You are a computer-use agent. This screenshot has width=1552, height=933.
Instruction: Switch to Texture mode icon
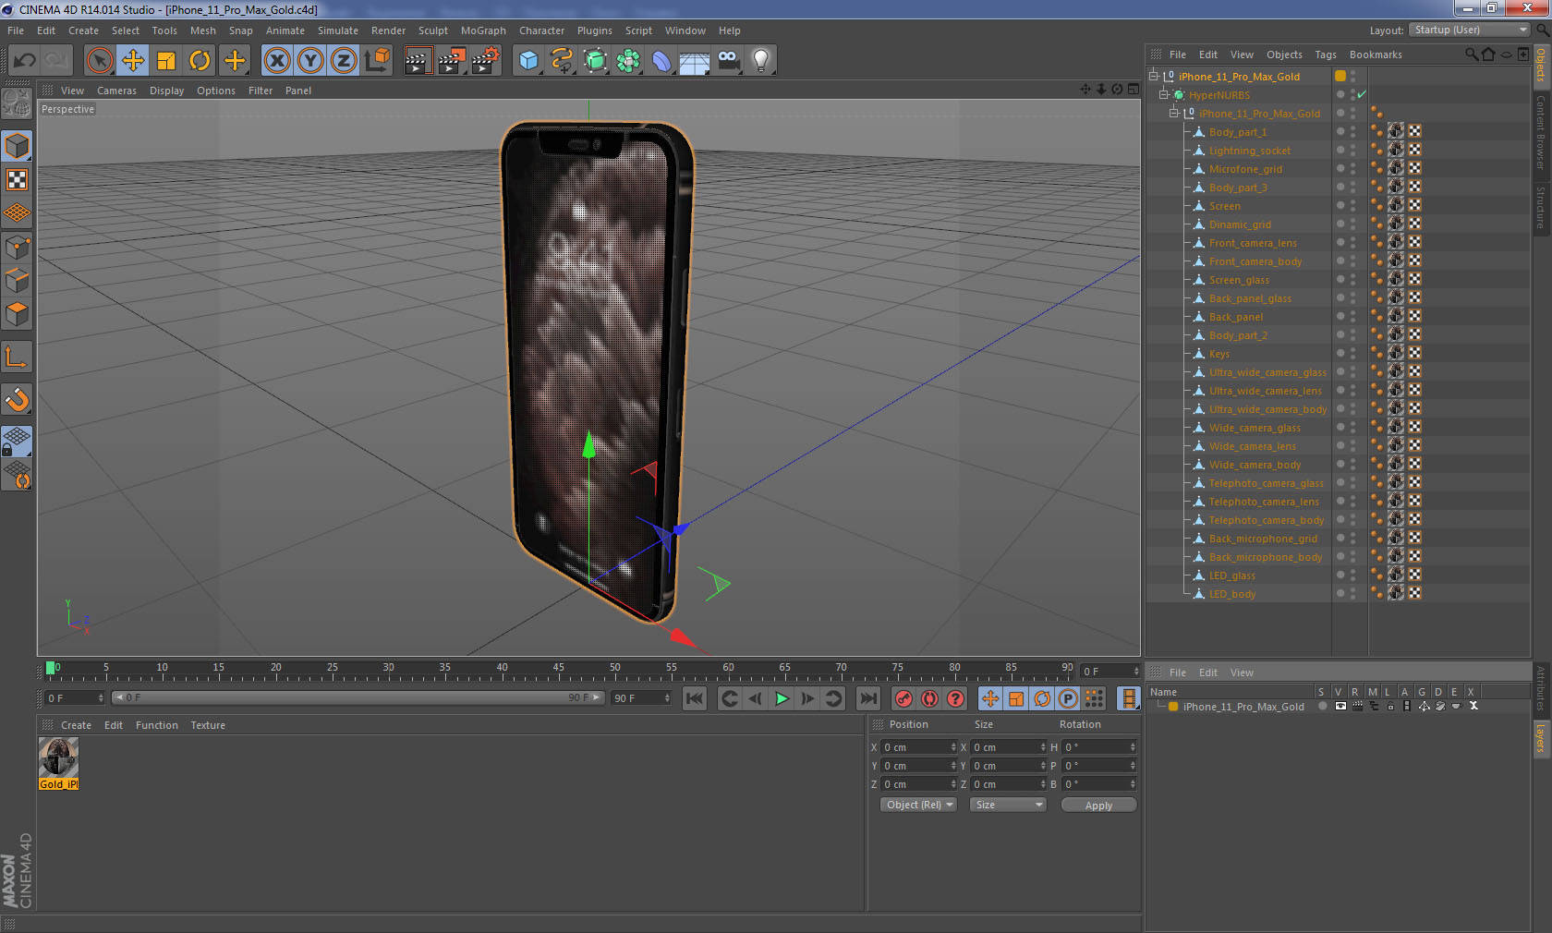click(18, 179)
